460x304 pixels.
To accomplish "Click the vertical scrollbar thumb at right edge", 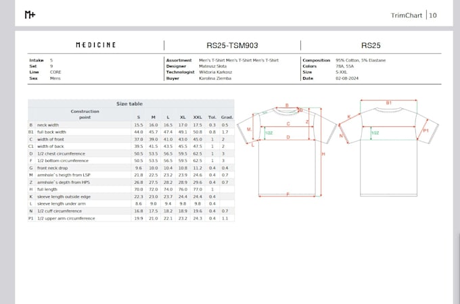I will click(459, 268).
